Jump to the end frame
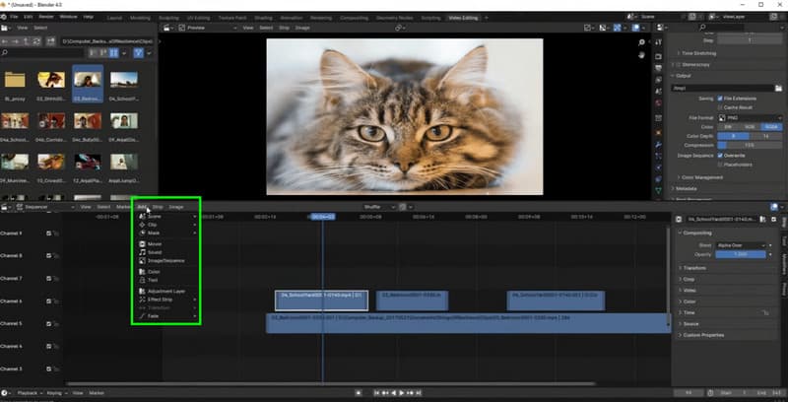This screenshot has height=402, width=788. click(418, 393)
